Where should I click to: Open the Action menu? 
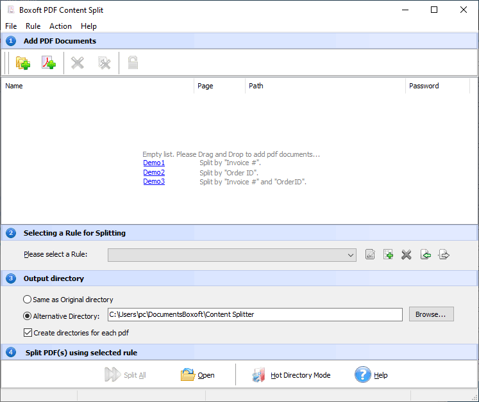[x=60, y=26]
